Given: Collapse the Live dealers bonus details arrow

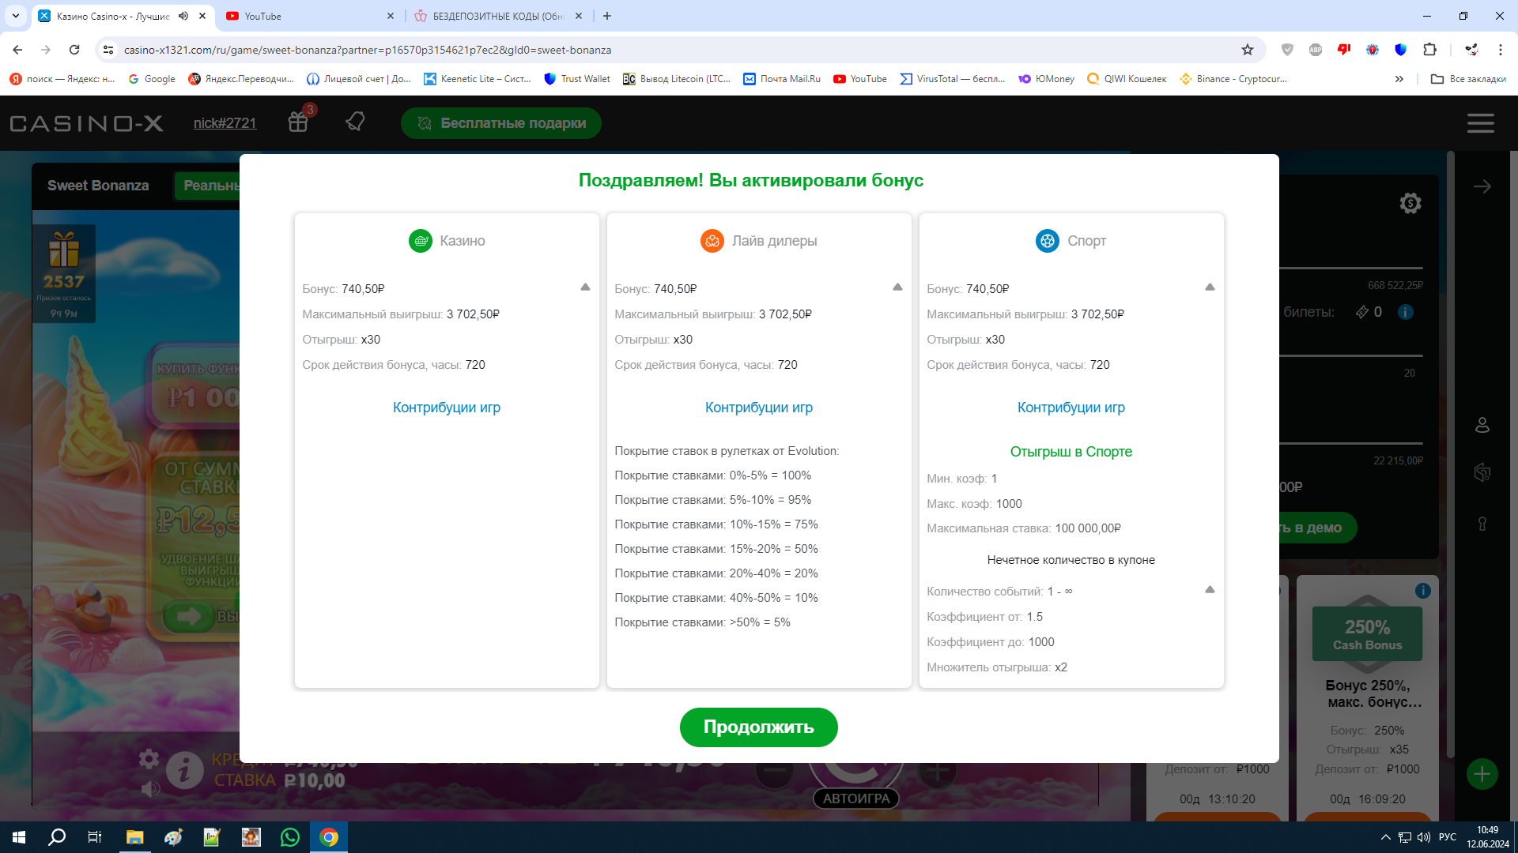Looking at the screenshot, I should click(897, 287).
